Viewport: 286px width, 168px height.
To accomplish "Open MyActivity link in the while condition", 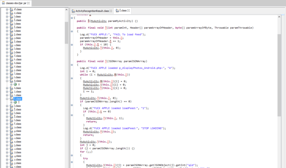I will click(x=105, y=75).
